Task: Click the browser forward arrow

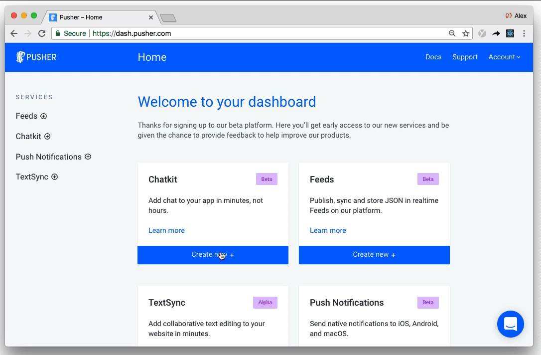Action: point(28,33)
